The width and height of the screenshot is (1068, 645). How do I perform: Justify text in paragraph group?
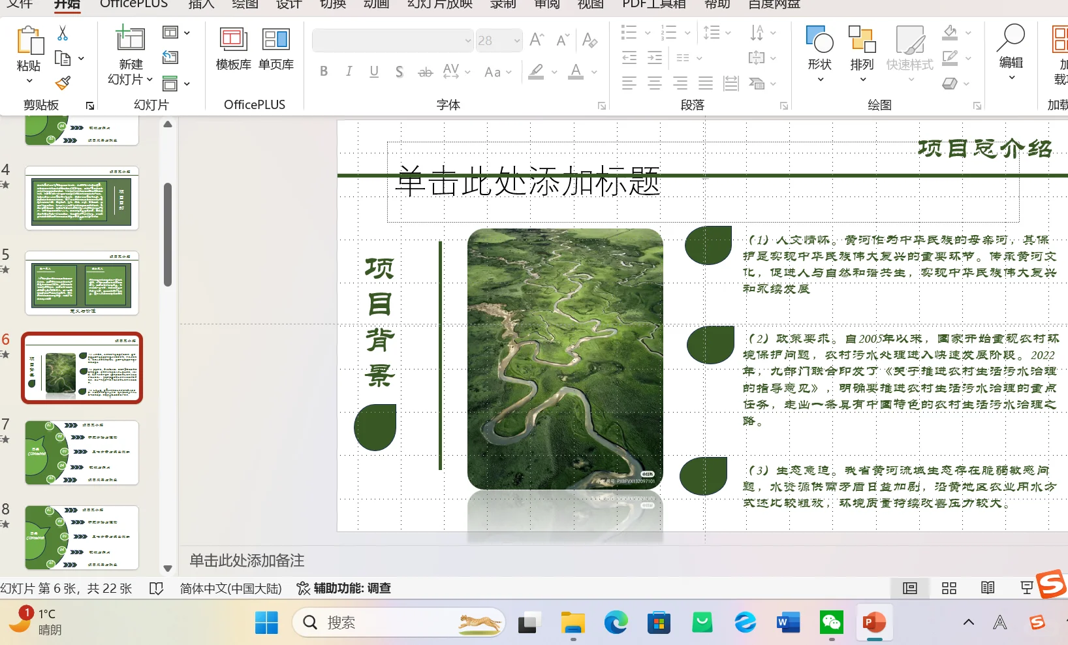[706, 83]
